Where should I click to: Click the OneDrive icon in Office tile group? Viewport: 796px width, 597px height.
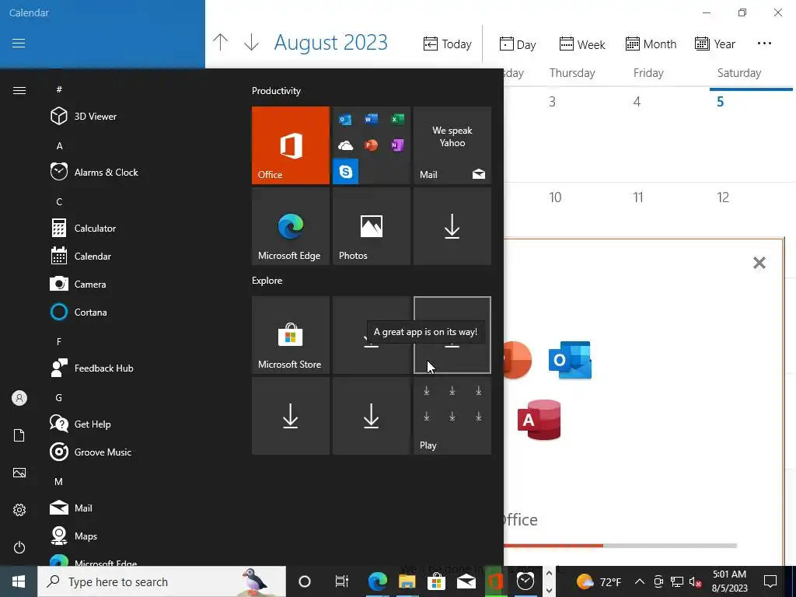point(346,145)
